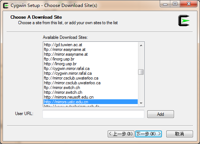Select highlighted http://mirrors.ustc.edu.cn mirror

coord(91,102)
